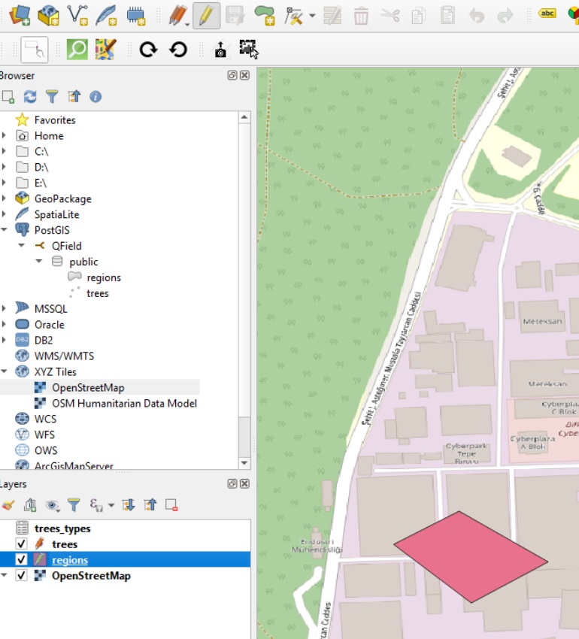579x639 pixels.
Task: Open the Filter Legend by Expression dropdown
Action: tap(111, 505)
